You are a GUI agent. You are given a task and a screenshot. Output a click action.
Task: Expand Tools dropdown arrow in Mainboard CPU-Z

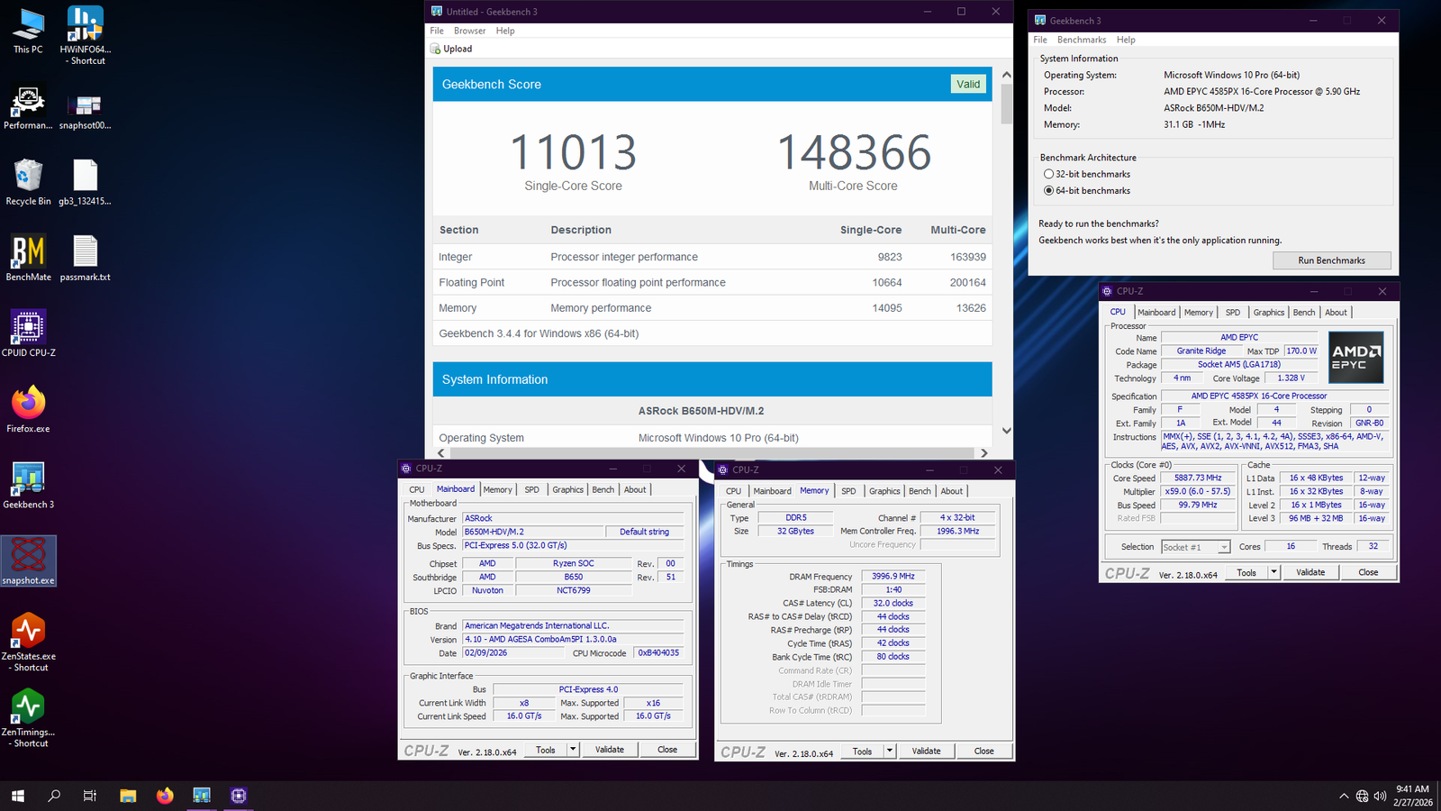(572, 750)
